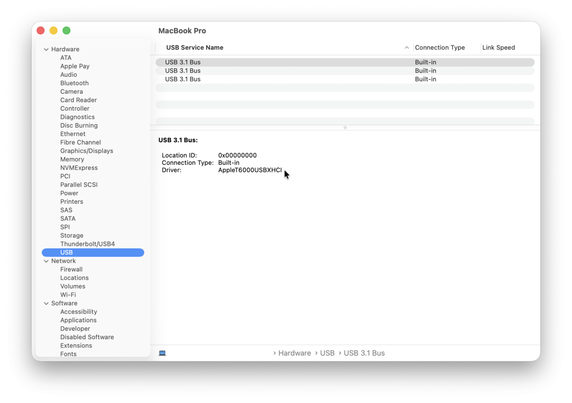Select Graphics/Displays in the sidebar
The image size is (572, 403).
[87, 151]
